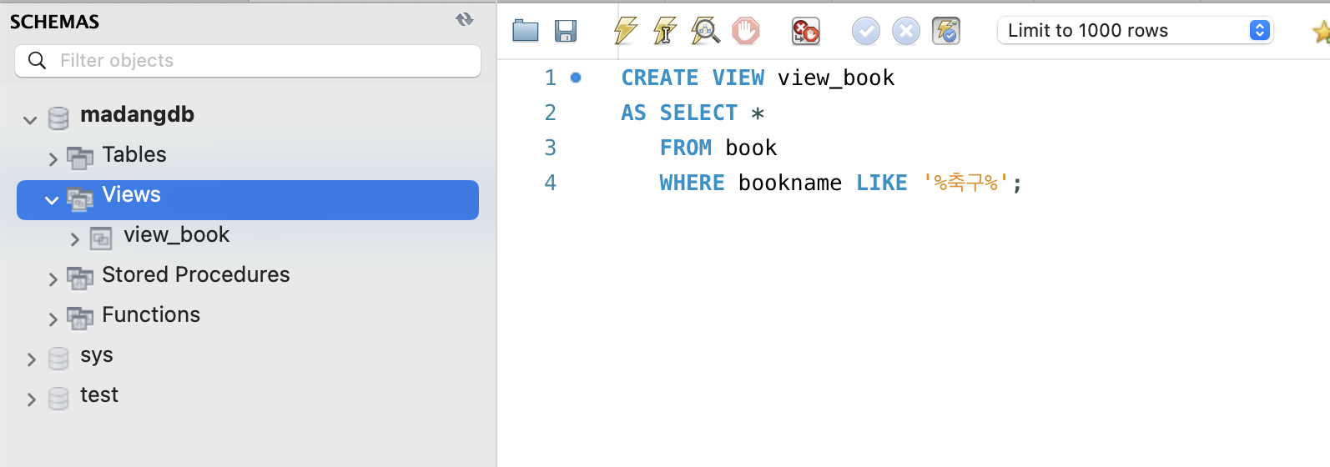The width and height of the screenshot is (1330, 467).
Task: Select the Stored Procedures tree item
Action: (x=196, y=275)
